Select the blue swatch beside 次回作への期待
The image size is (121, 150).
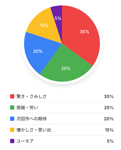[x=12, y=119]
